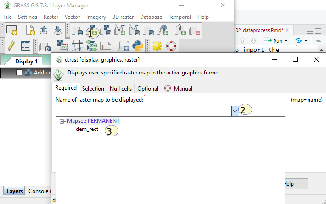Click the lifebuoy help icon in toolbar
The height and width of the screenshot is (204, 326).
(x=171, y=46)
